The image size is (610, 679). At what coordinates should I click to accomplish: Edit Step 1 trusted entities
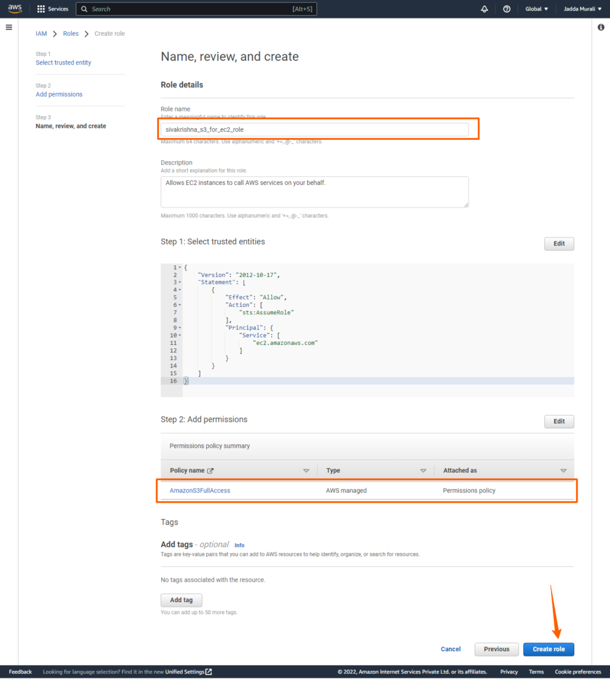click(559, 244)
